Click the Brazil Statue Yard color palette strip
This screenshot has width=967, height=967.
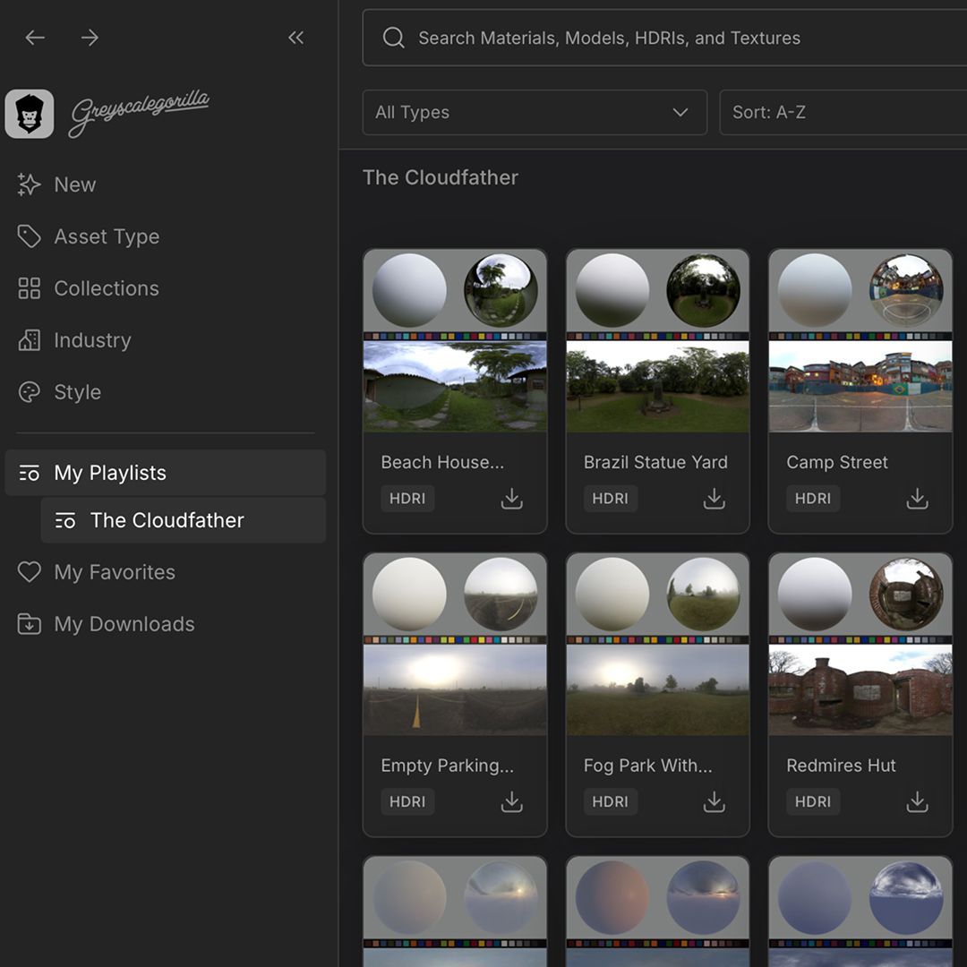pos(657,337)
